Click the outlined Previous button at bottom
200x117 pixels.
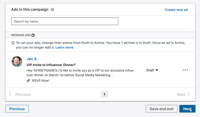pyautogui.click(x=17, y=109)
